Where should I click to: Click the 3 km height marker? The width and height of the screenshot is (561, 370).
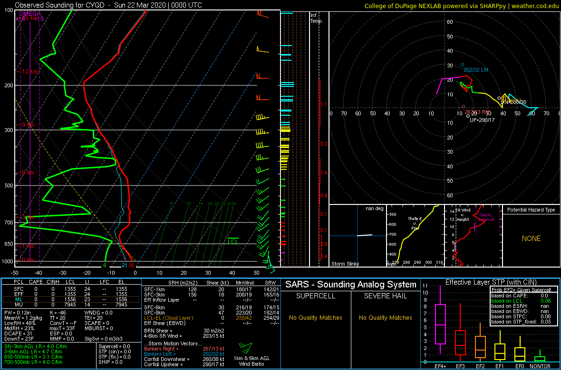(28, 217)
